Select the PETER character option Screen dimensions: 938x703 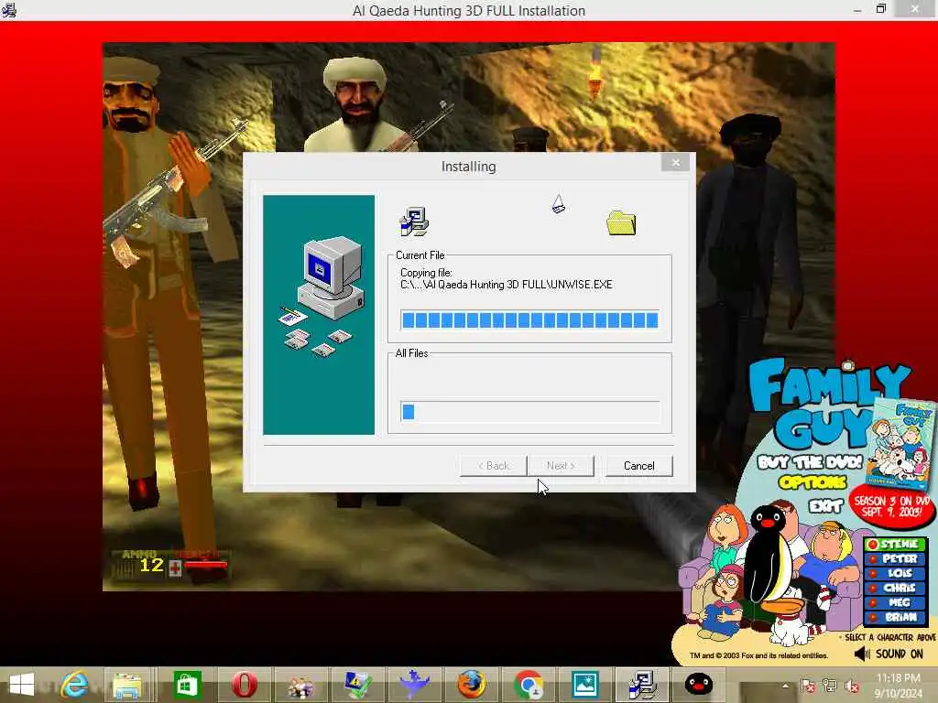896,559
